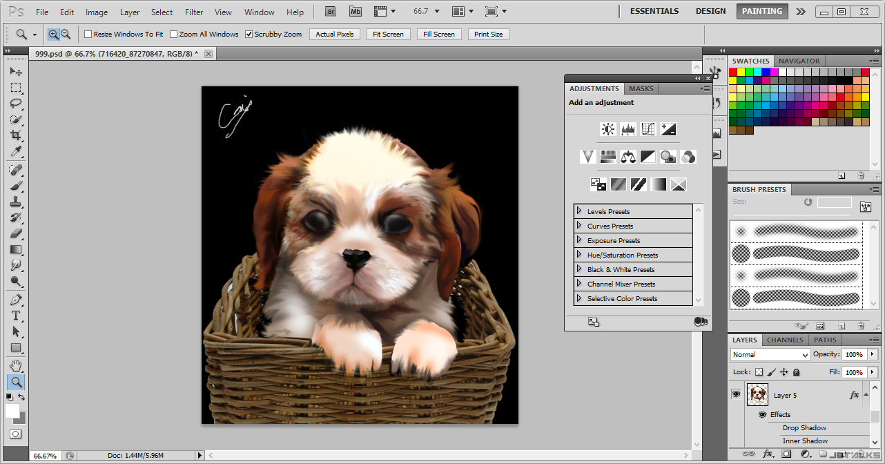
Task: Click the Fit Screen button
Action: [389, 34]
